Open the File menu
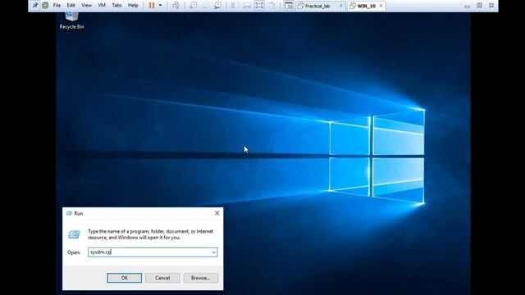525x295 pixels. click(57, 6)
